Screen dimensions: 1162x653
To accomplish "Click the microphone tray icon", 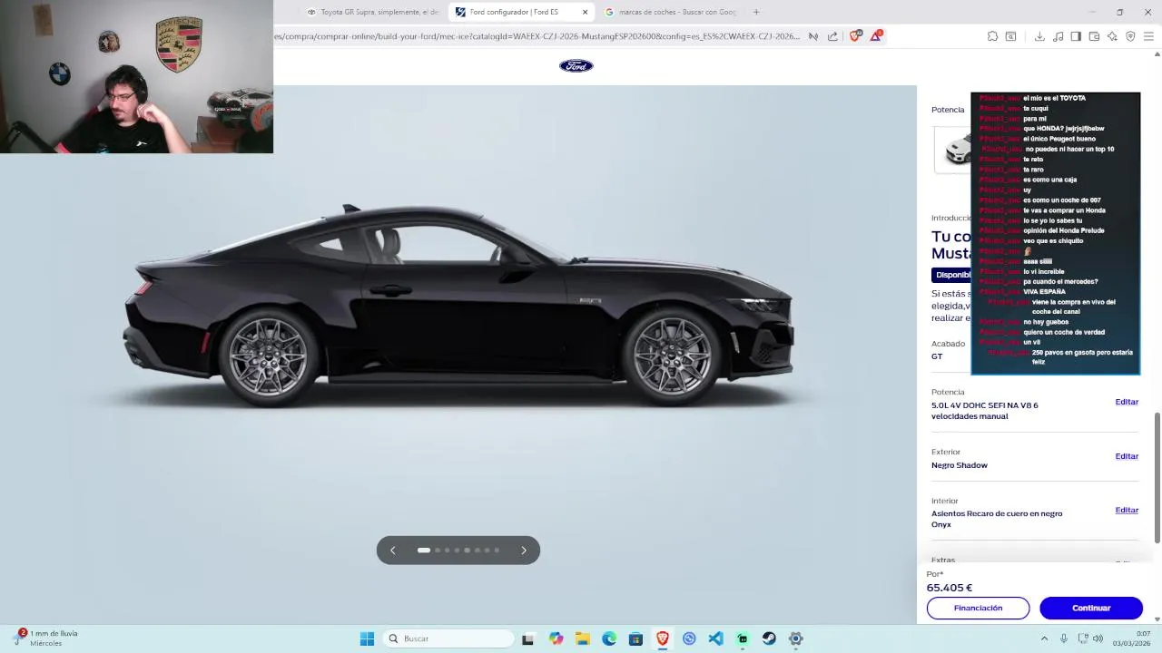I will tap(1064, 638).
